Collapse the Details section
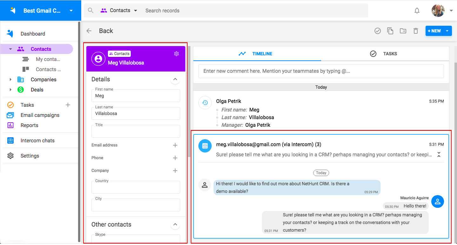457x245 pixels. click(x=175, y=79)
